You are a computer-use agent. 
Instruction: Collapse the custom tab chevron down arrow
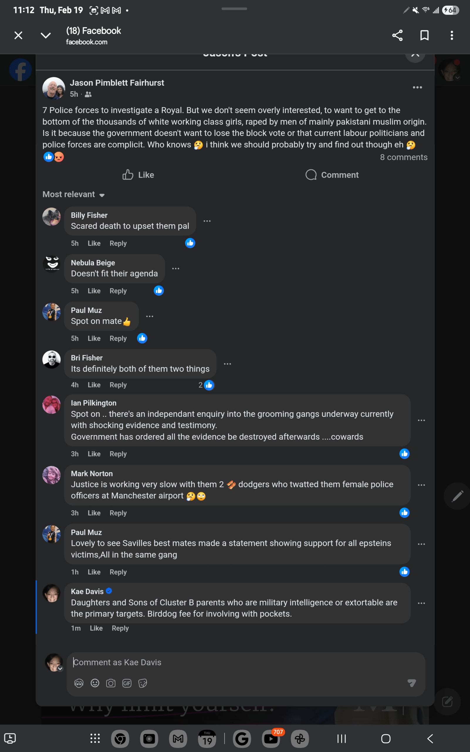[46, 36]
